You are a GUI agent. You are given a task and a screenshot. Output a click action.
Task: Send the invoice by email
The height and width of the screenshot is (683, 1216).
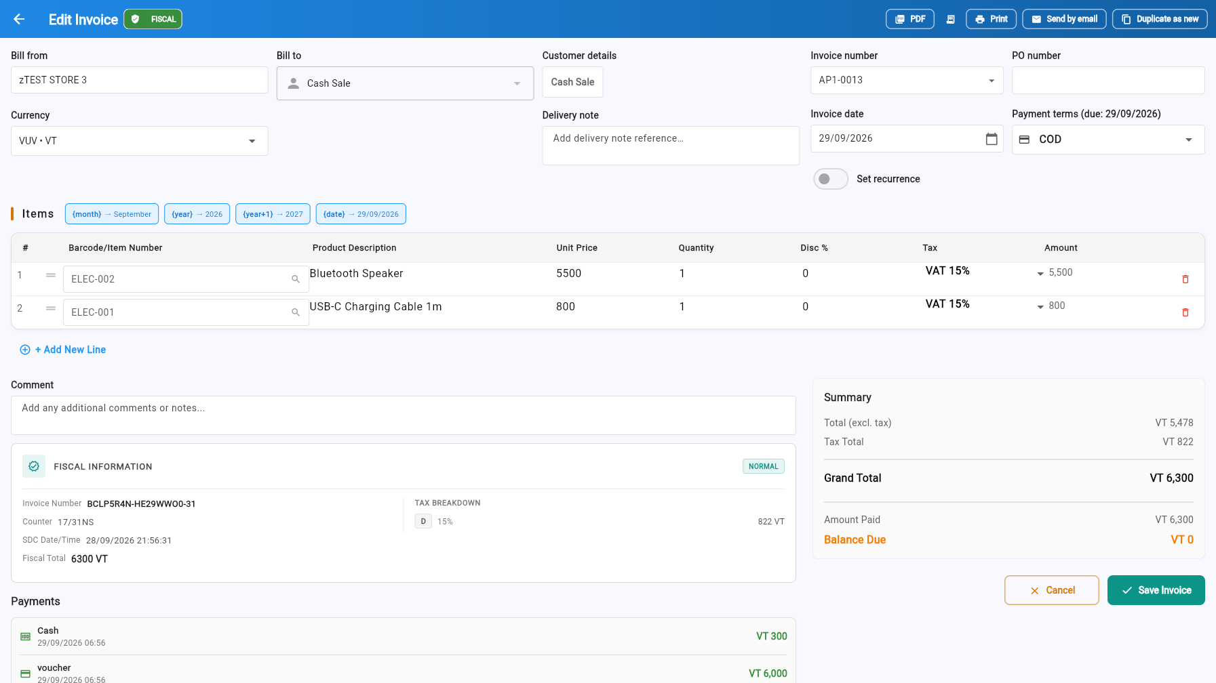(x=1064, y=19)
